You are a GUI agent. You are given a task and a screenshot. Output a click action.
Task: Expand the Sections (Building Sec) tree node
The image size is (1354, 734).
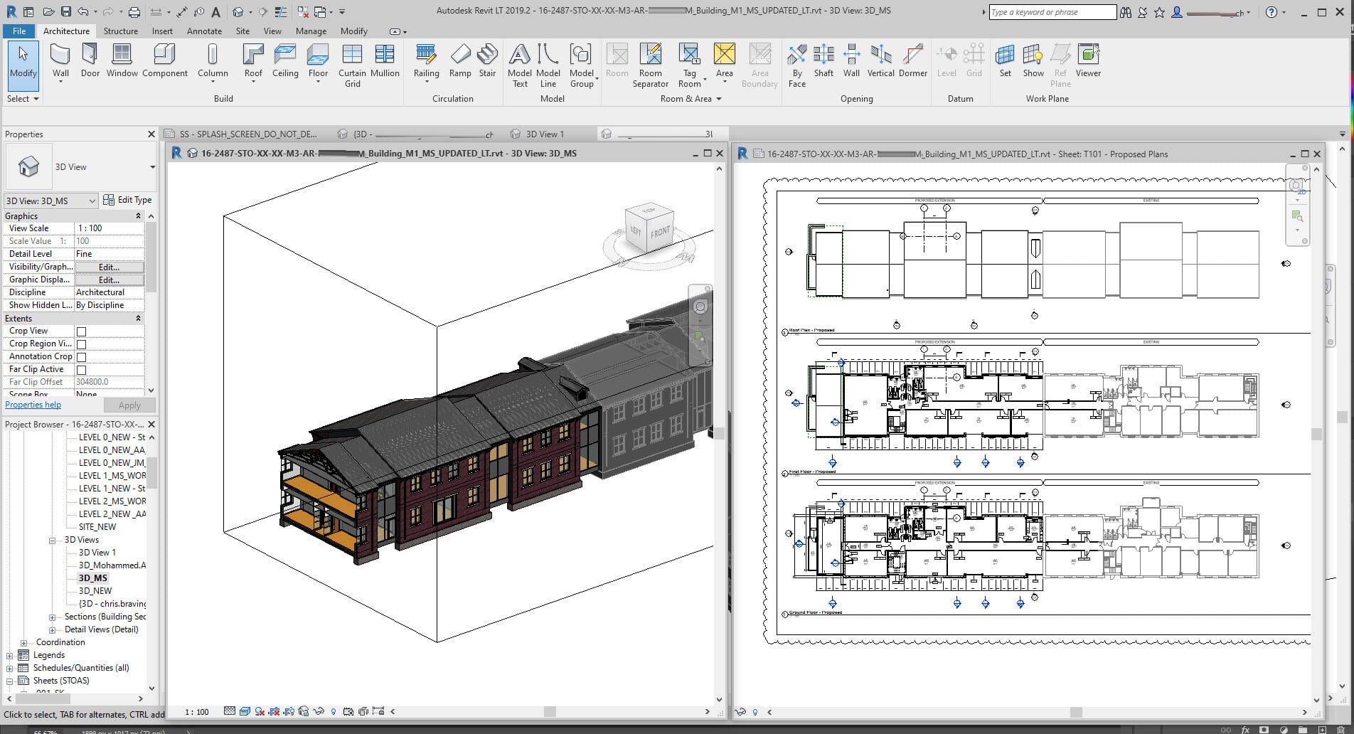click(x=53, y=617)
